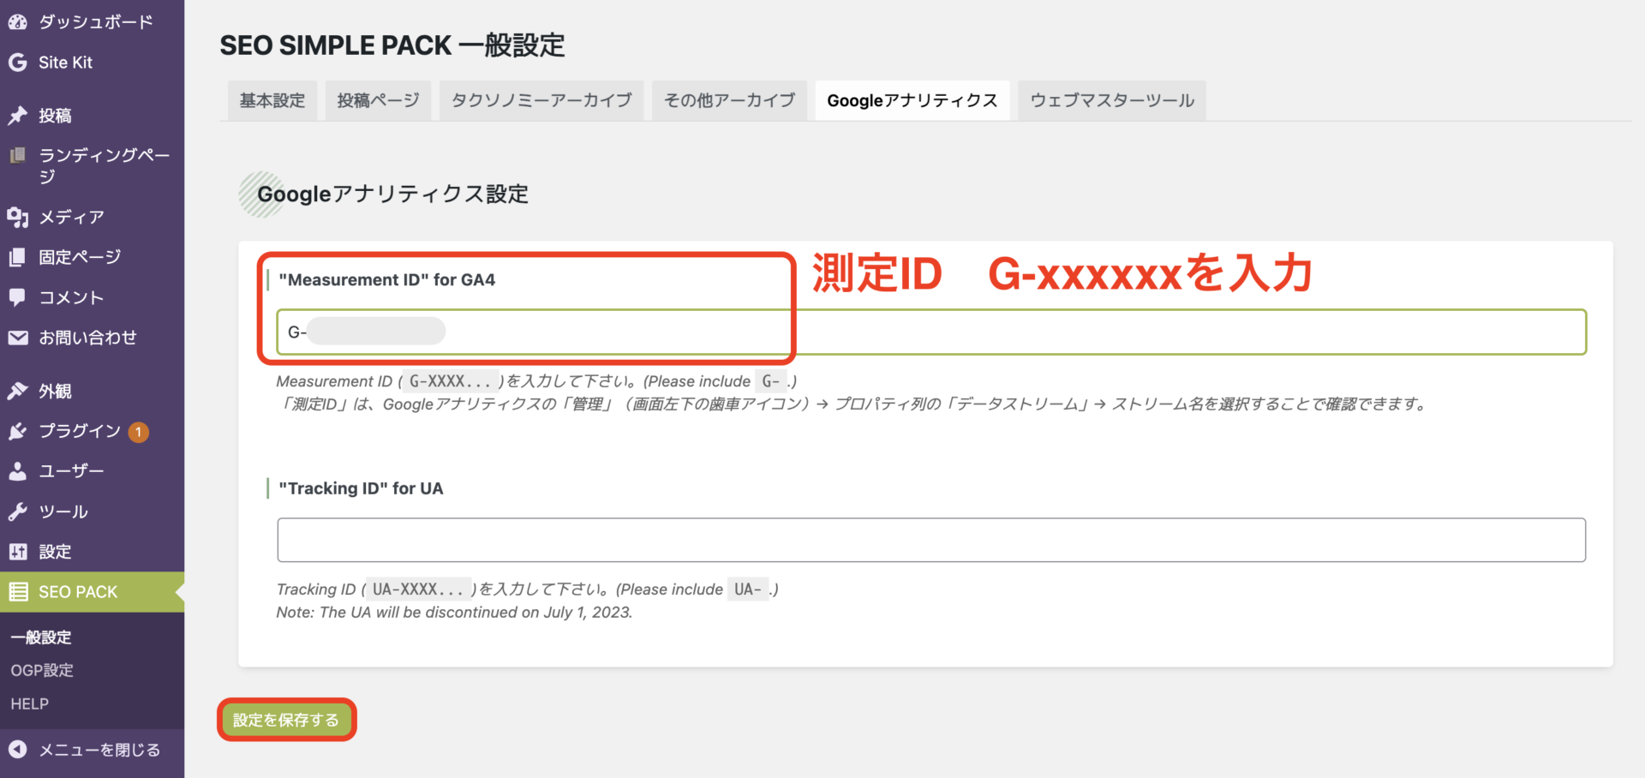The height and width of the screenshot is (778, 1645).
Task: Click 設定を保存する save button
Action: pyautogui.click(x=286, y=720)
